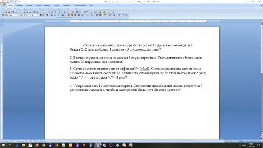
Task: Click the Число слов word count
Action: [x=21, y=141]
